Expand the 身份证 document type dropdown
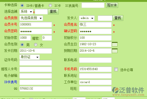This screenshot has width=147, height=99. (x=29, y=57)
